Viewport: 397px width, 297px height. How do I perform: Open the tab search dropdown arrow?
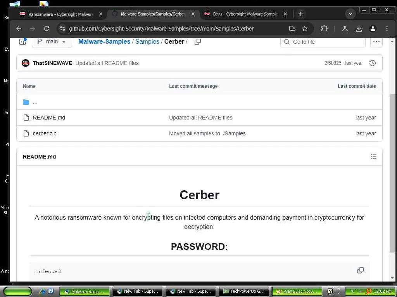pos(350,14)
